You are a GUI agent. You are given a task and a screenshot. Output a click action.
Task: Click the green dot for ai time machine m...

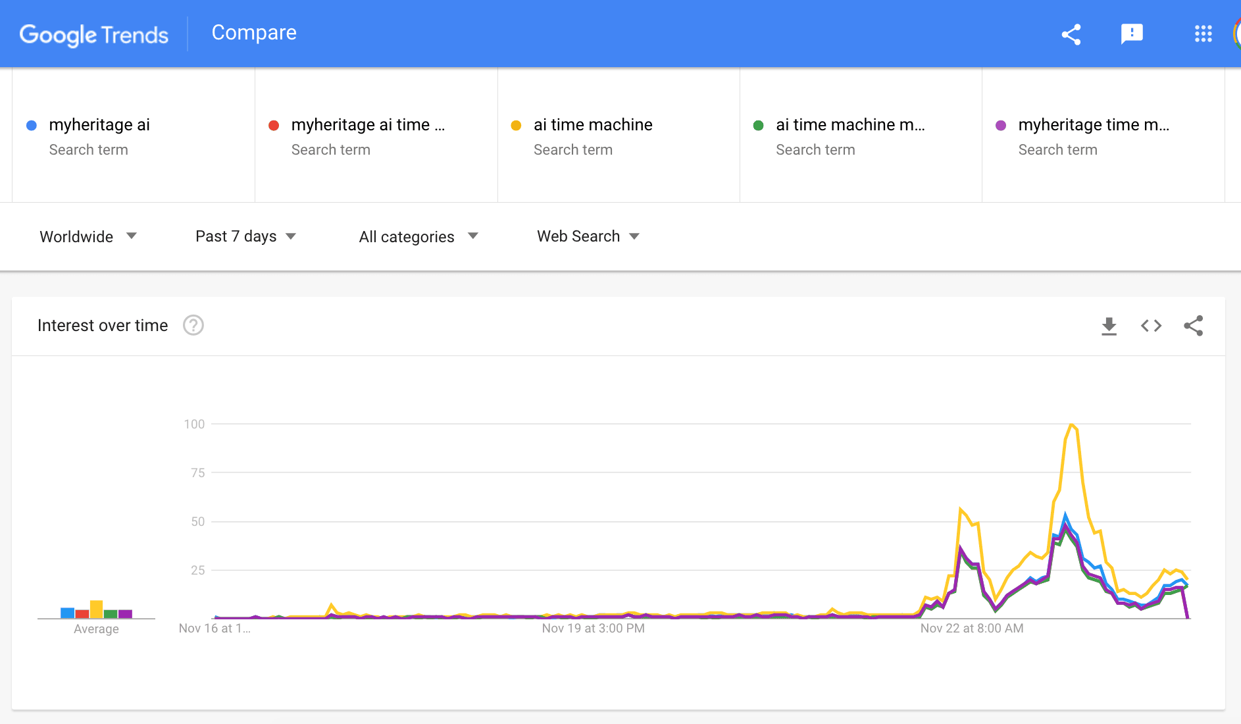pyautogui.click(x=758, y=125)
